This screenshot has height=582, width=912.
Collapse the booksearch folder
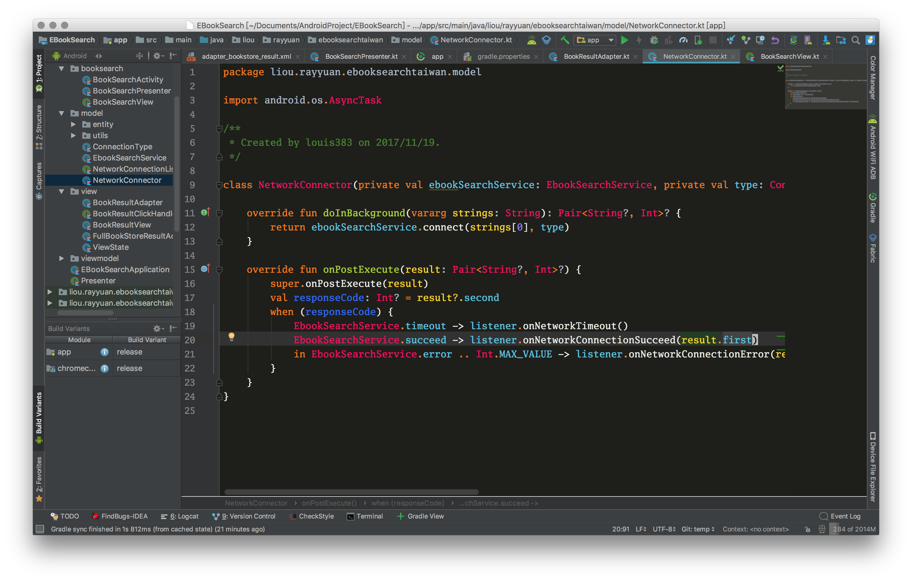coord(61,68)
